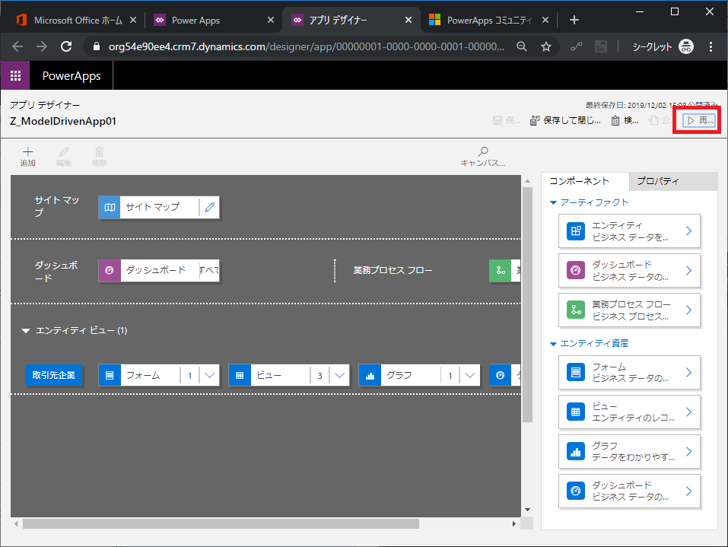728x547 pixels.
Task: Click the canvas horizontal scrollbar
Action: click(221, 523)
